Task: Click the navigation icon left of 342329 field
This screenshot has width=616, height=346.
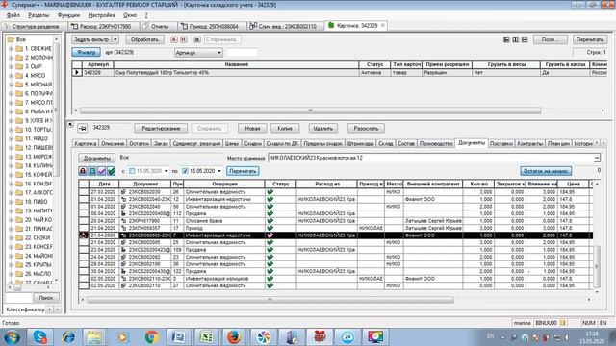Action: tap(83, 128)
